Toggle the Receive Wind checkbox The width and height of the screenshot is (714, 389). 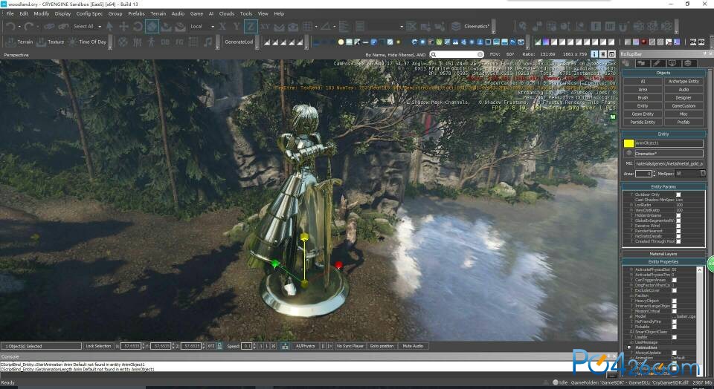click(678, 226)
